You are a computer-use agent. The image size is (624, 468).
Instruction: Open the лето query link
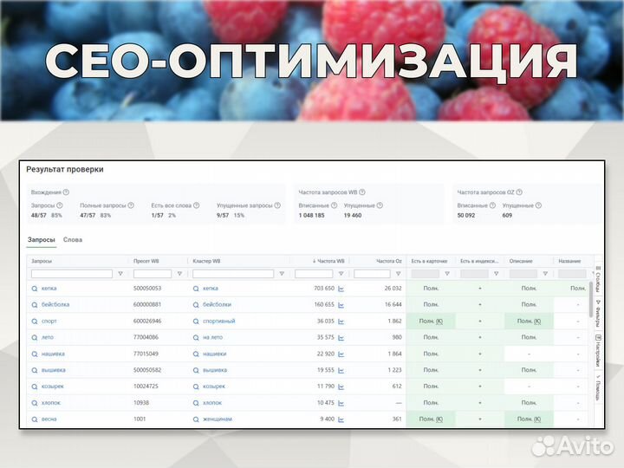(48, 337)
